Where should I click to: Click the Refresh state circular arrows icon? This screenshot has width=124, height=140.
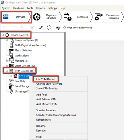[49, 28]
